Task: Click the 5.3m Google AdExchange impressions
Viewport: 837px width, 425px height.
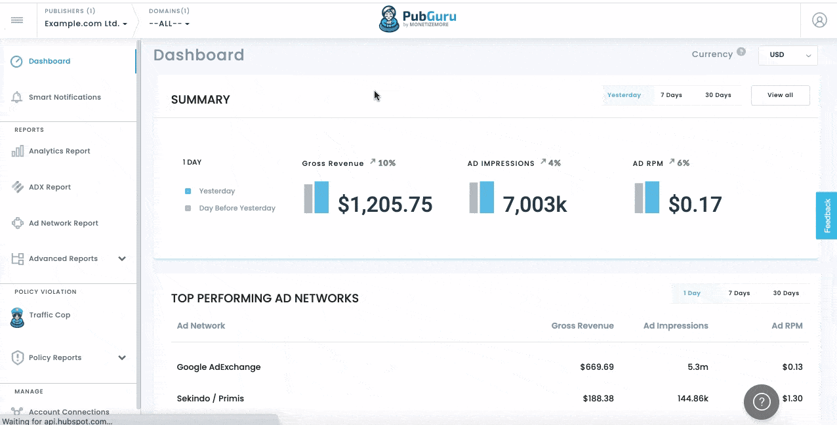Action: pos(698,367)
